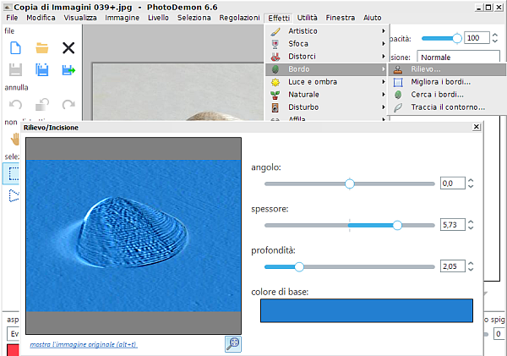Click the open folder icon
Viewport: 507px width, 356px height.
click(41, 48)
